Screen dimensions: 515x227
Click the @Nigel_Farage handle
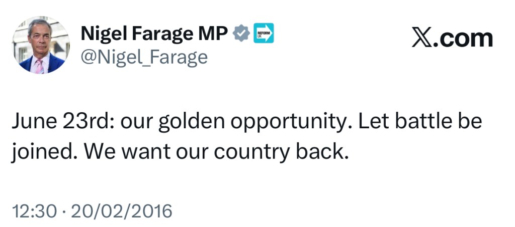click(144, 57)
